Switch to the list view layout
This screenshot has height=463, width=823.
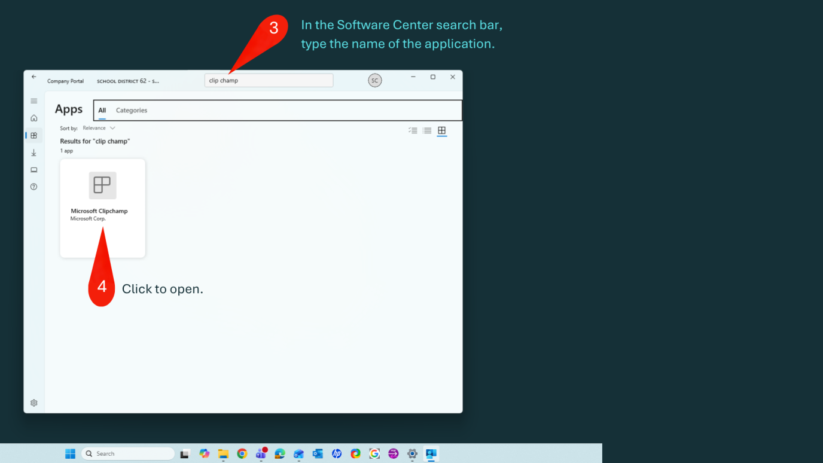pyautogui.click(x=427, y=130)
